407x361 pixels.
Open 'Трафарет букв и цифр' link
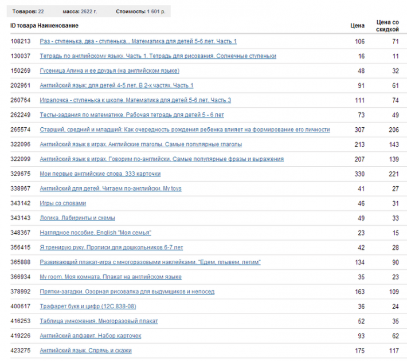[87, 307]
